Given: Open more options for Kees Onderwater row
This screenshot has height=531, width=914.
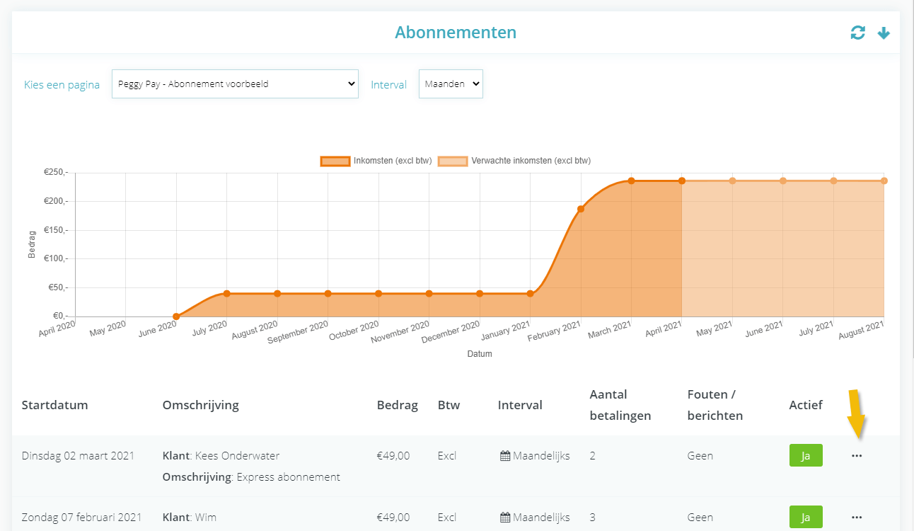Looking at the screenshot, I should 857,456.
